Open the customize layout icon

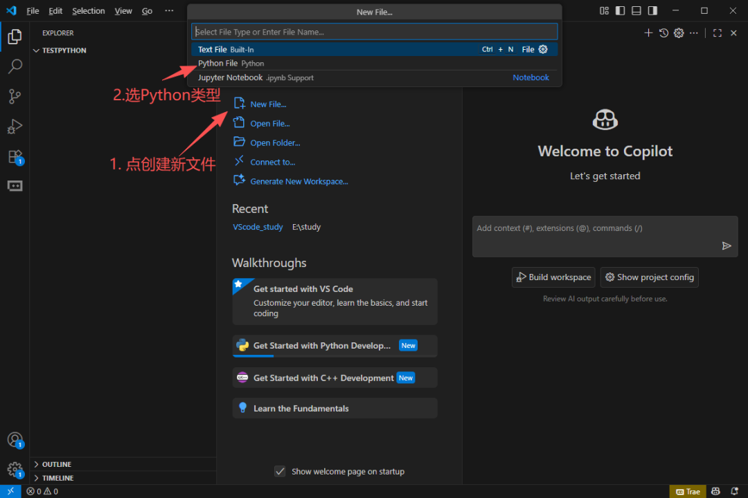(x=605, y=10)
